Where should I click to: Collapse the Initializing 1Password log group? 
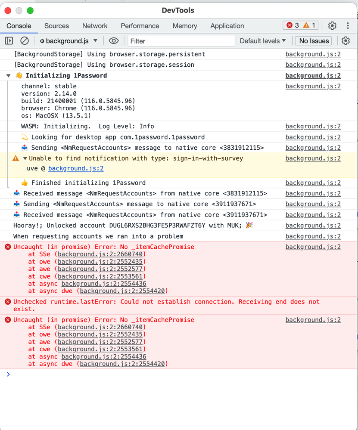tap(9, 76)
